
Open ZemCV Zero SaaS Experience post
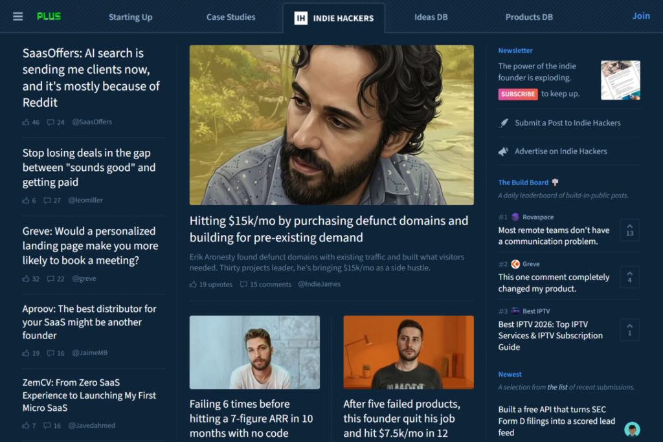point(89,395)
